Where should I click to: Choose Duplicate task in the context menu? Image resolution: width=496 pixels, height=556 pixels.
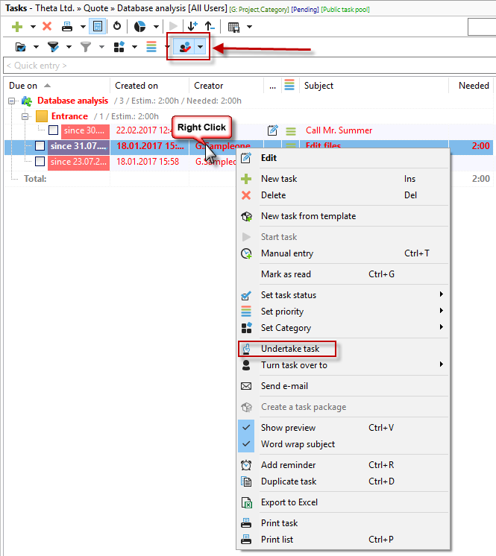coord(288,481)
